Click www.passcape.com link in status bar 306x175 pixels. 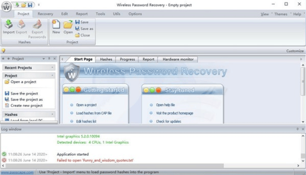[x=17, y=172]
